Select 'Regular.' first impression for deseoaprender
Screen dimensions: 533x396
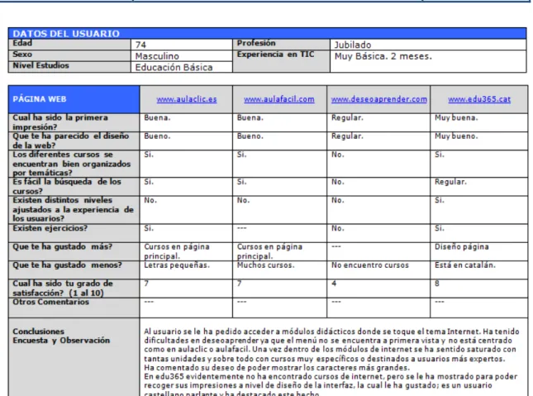[347, 117]
